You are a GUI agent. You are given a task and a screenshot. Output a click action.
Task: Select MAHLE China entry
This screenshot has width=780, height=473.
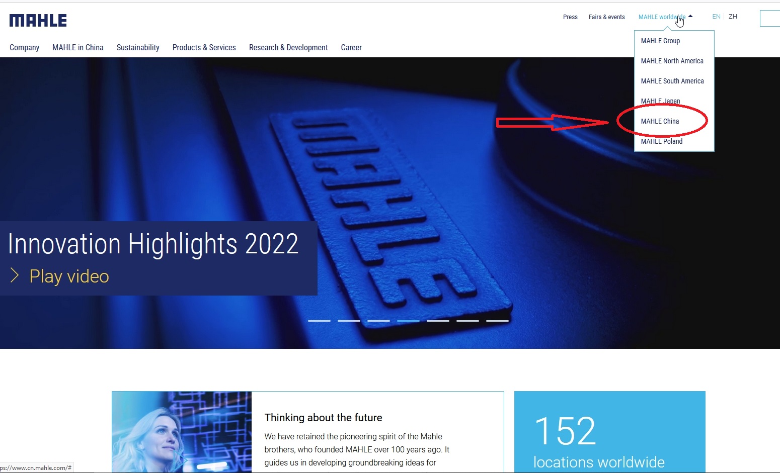[x=660, y=121]
